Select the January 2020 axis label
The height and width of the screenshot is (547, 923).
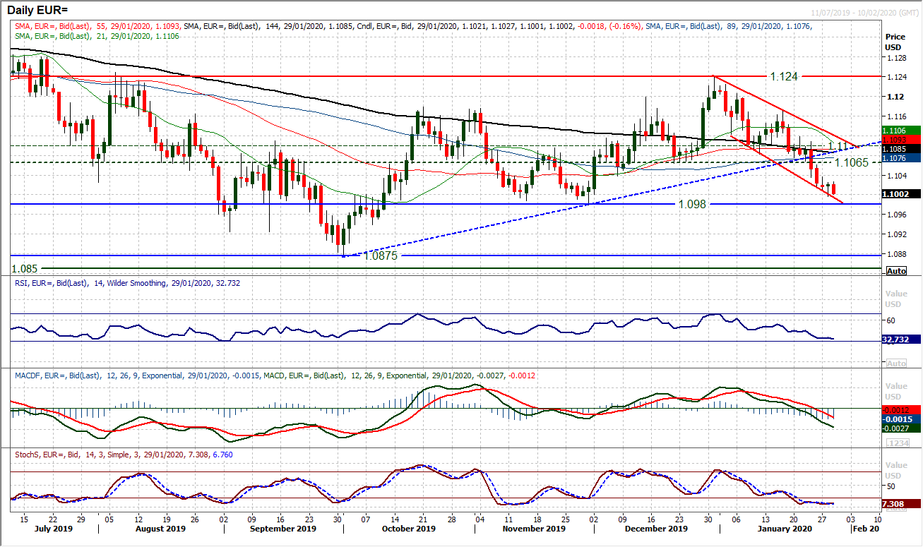coord(784,528)
